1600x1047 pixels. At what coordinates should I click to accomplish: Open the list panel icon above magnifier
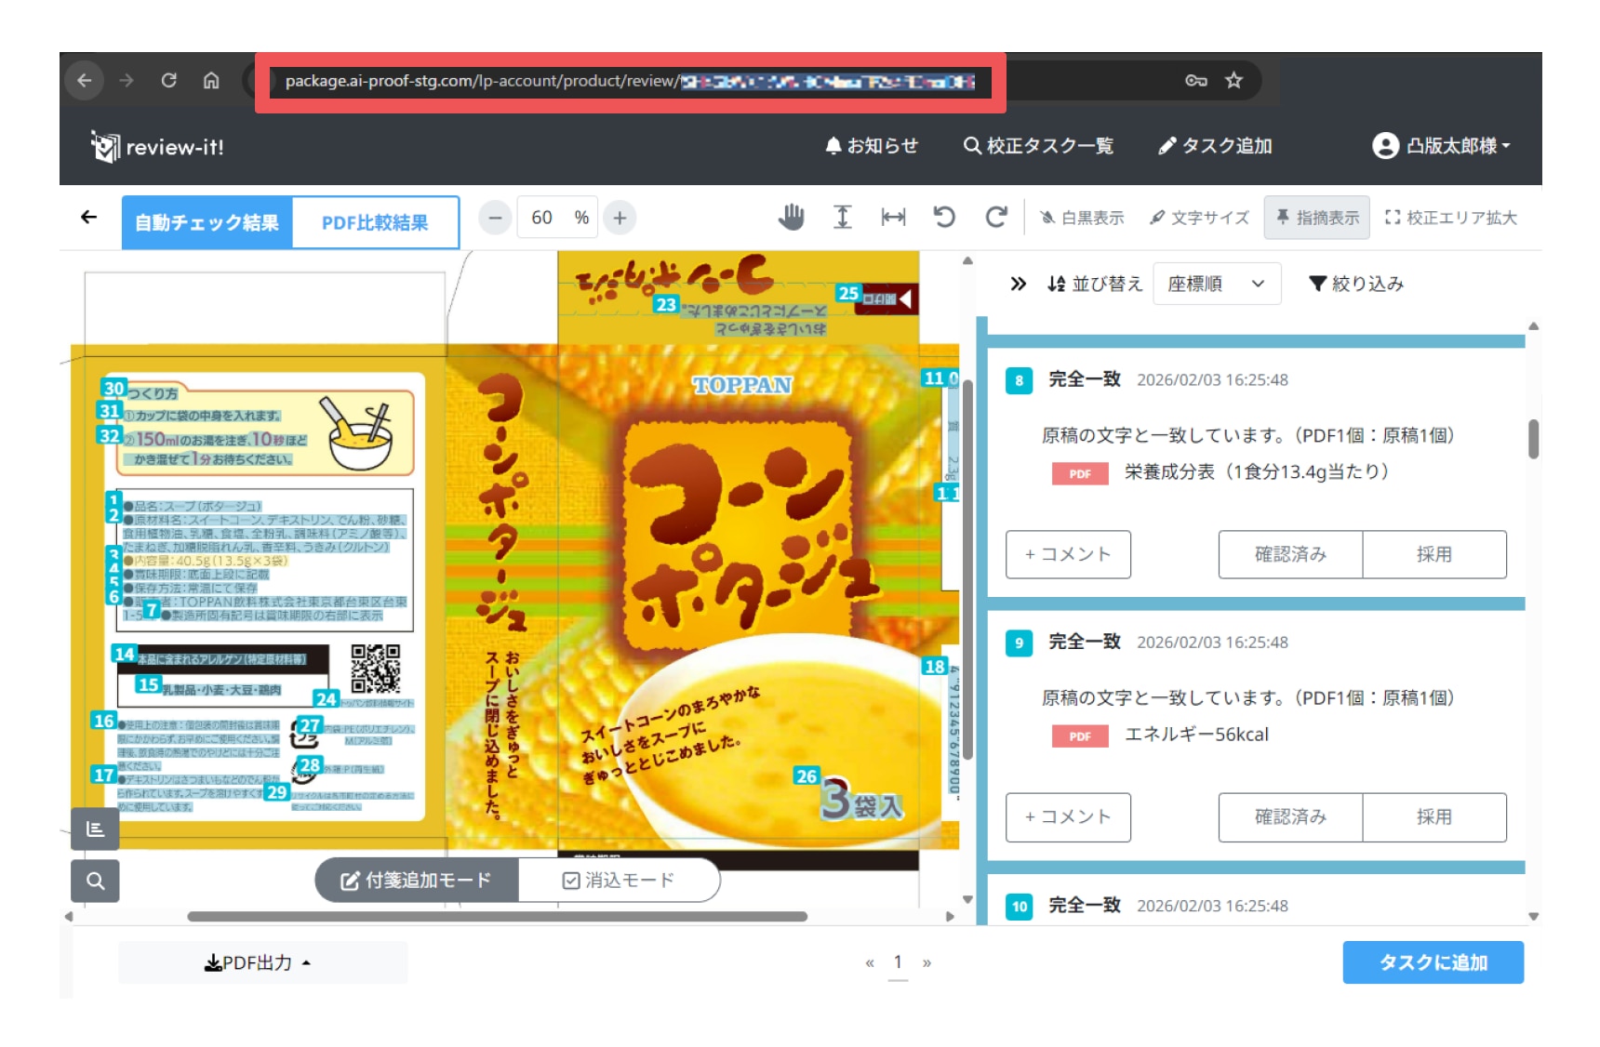click(95, 828)
